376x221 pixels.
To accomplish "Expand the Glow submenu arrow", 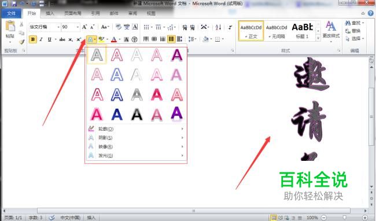I will pos(182,156).
